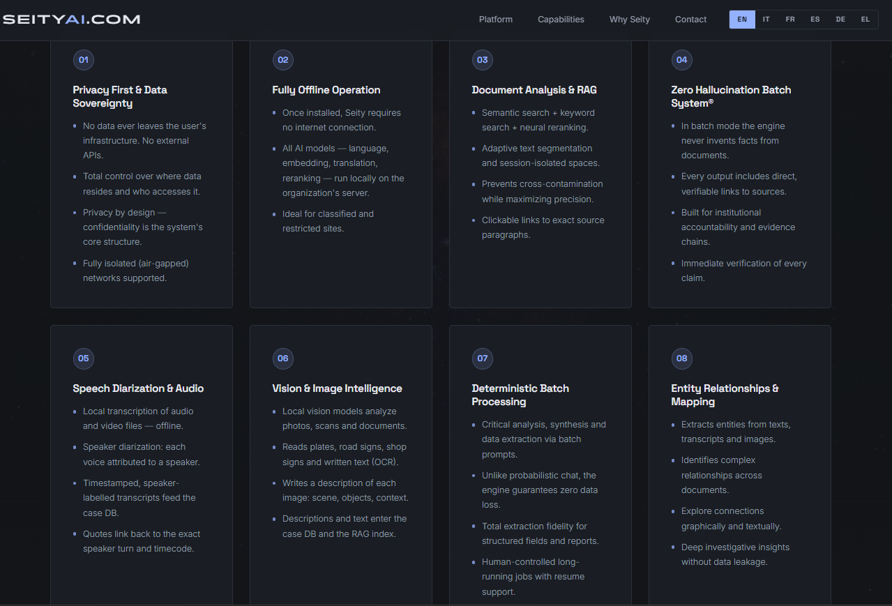Image resolution: width=892 pixels, height=606 pixels.
Task: Select the EN language option
Action: pos(742,20)
